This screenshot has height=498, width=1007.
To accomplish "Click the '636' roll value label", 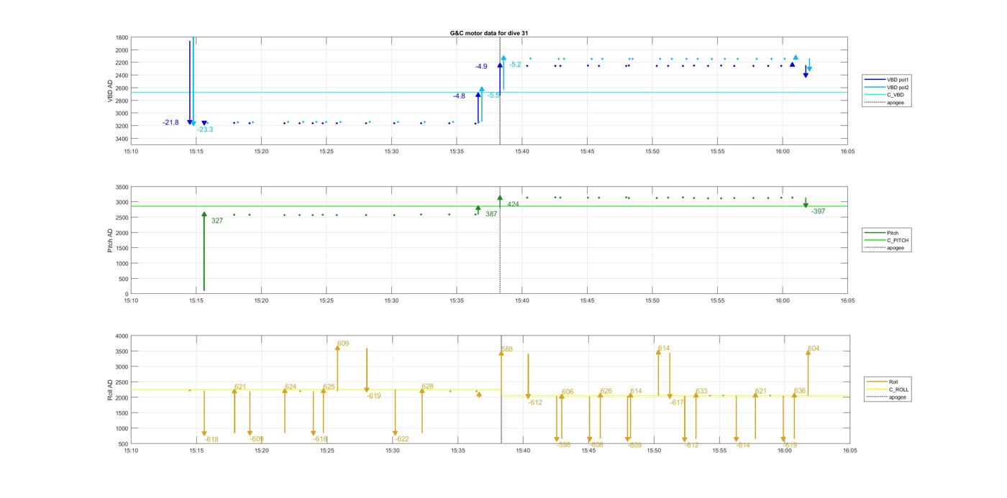I will click(800, 391).
